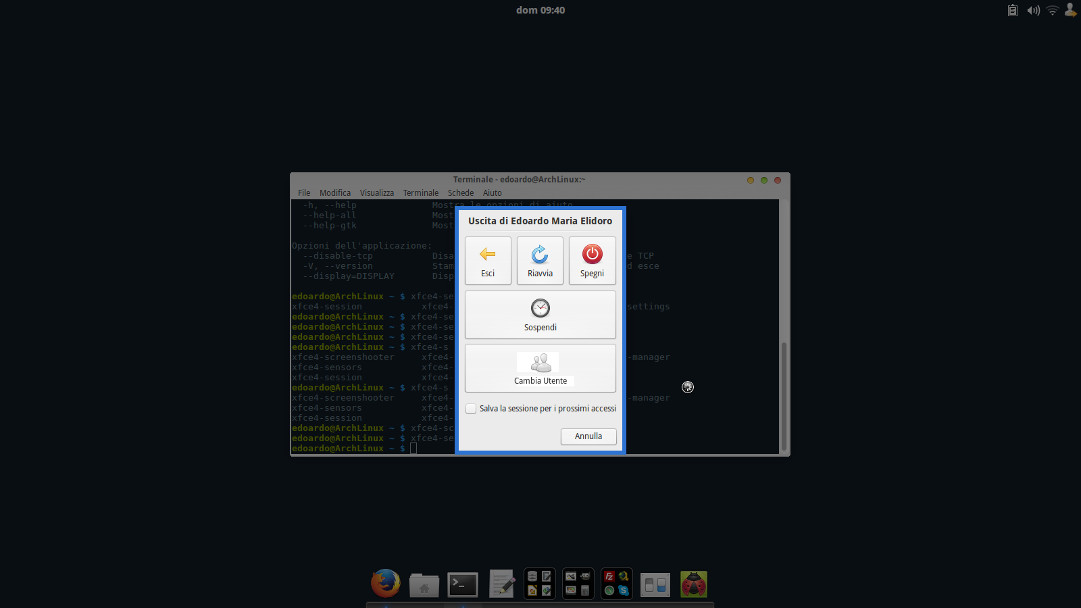The height and width of the screenshot is (608, 1081).
Task: Open the Wi-Fi network indicator
Action: (x=1052, y=10)
